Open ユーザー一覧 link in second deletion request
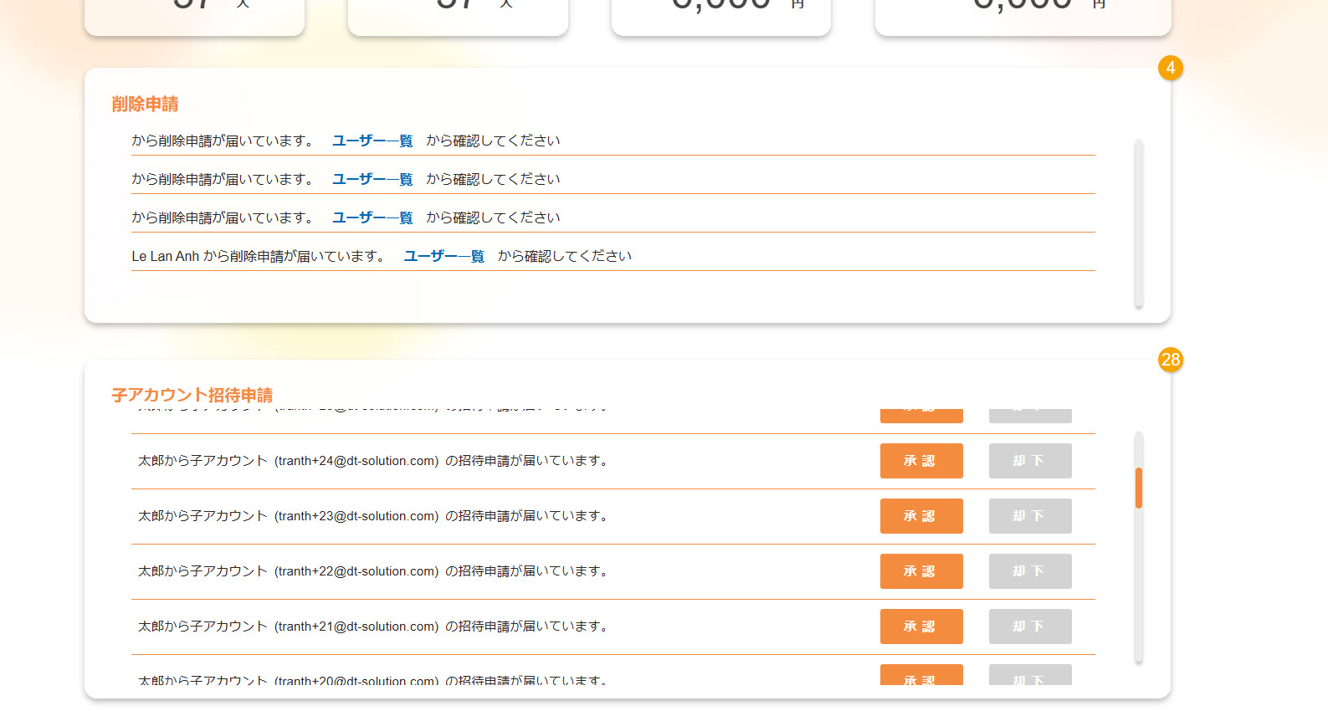The image size is (1328, 711). (x=372, y=179)
